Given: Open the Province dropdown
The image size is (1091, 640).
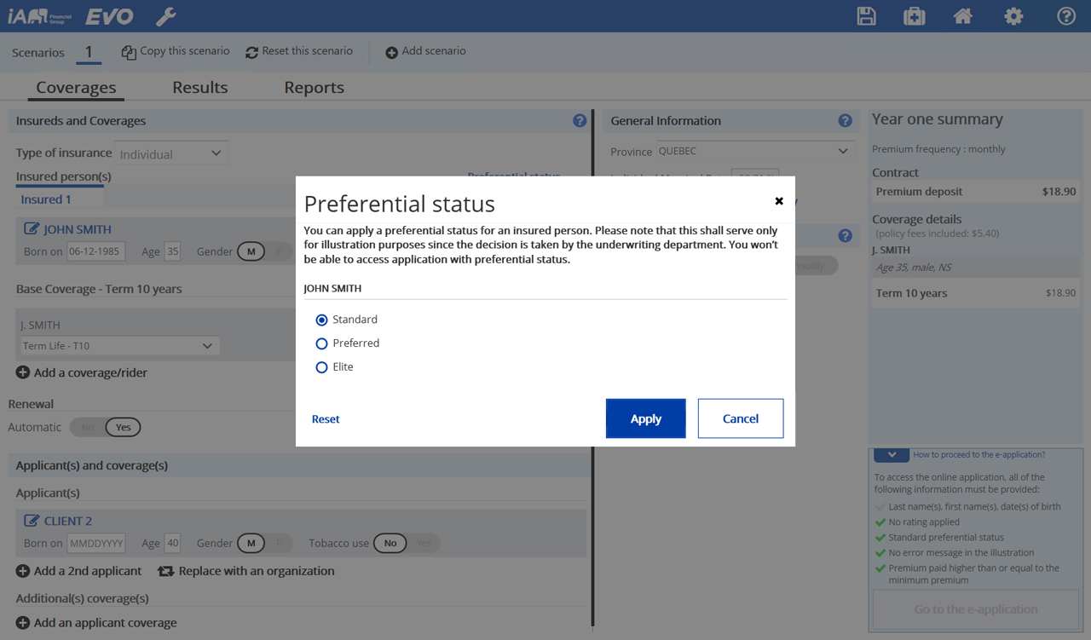Looking at the screenshot, I should click(754, 152).
